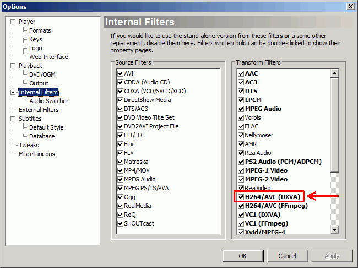Disable the H264/AVC (DXVA) filter
358x268 pixels.
click(241, 197)
